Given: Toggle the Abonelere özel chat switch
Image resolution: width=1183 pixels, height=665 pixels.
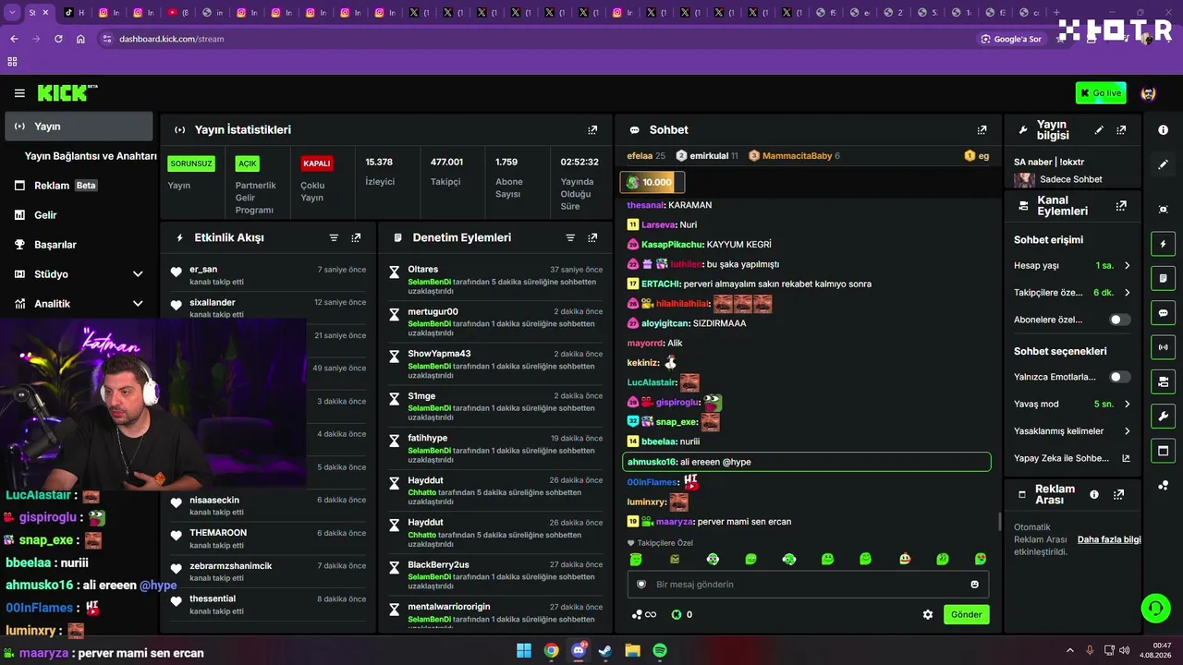Looking at the screenshot, I should coord(1119,320).
